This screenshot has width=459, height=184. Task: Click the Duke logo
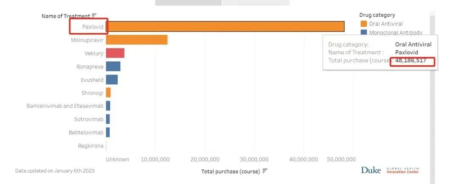coord(371,170)
